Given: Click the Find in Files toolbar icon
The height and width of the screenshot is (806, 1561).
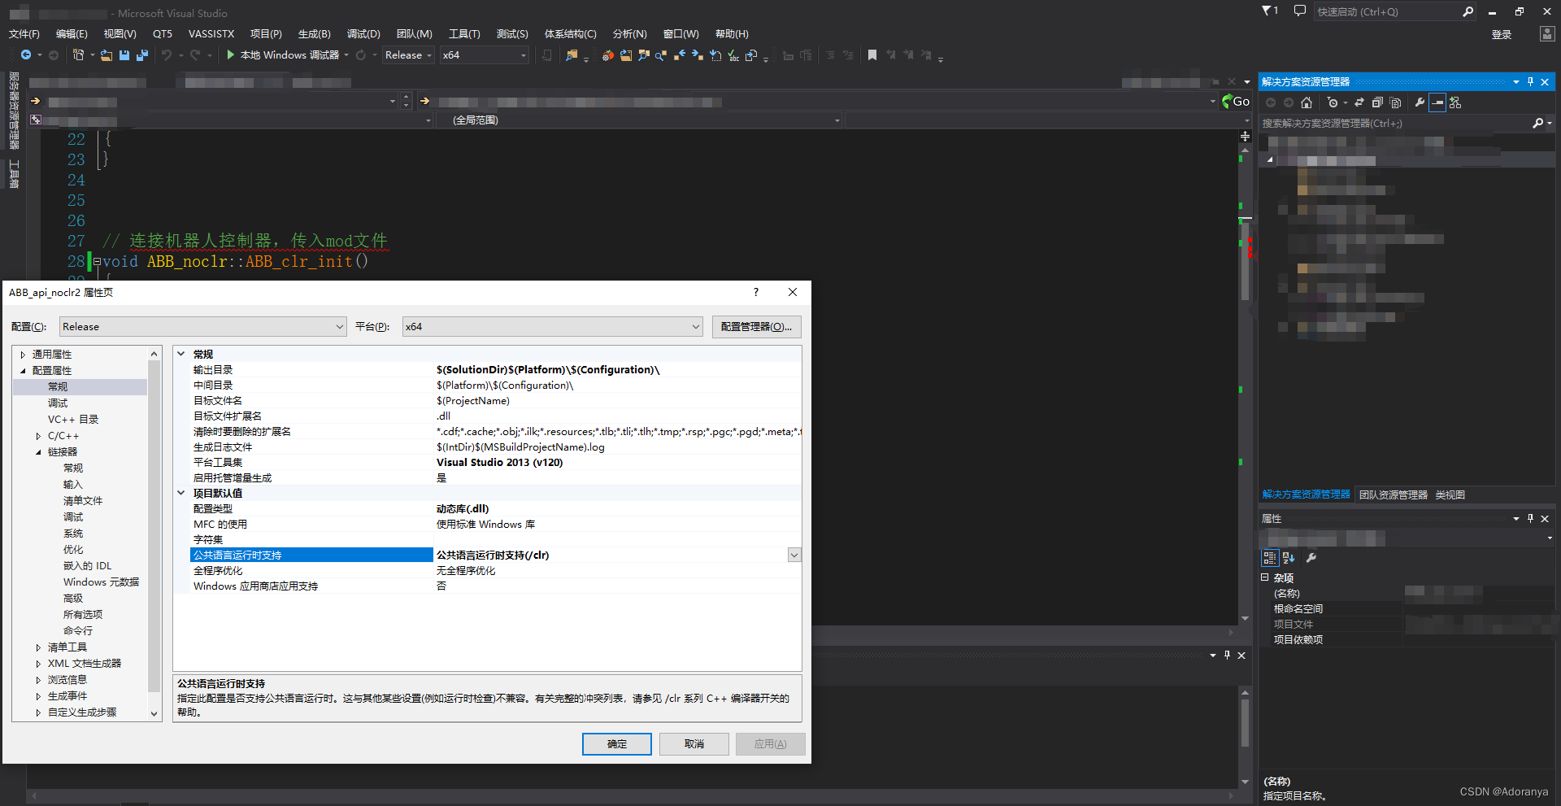Looking at the screenshot, I should tap(572, 54).
